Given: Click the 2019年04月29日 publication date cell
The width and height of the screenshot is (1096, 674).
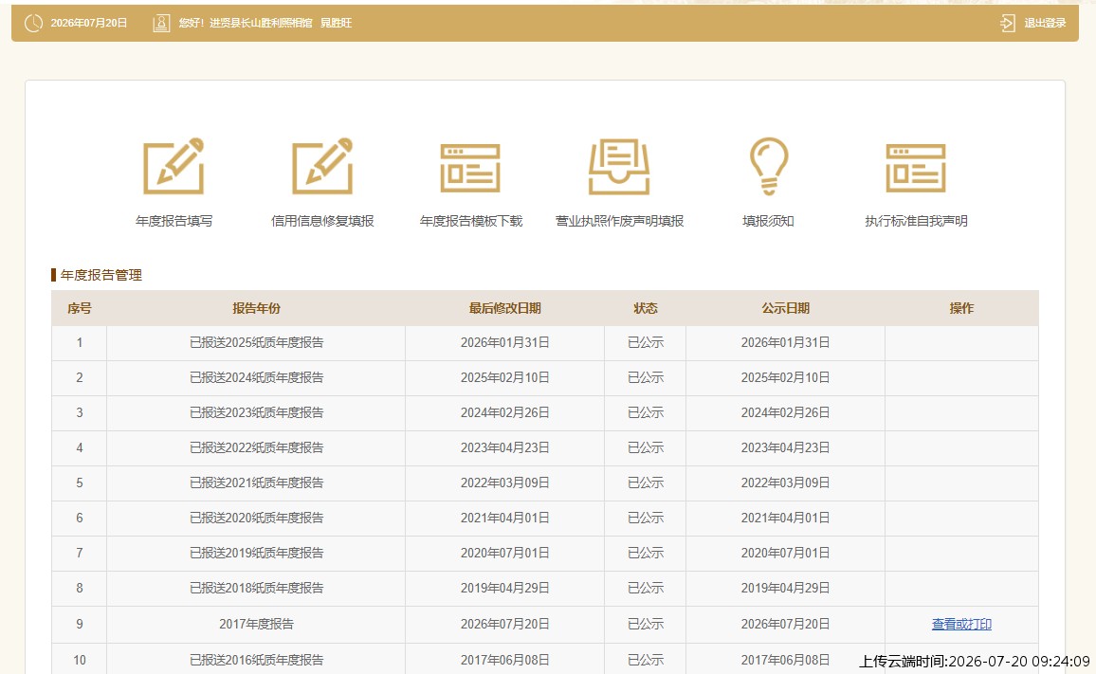Looking at the screenshot, I should (786, 588).
